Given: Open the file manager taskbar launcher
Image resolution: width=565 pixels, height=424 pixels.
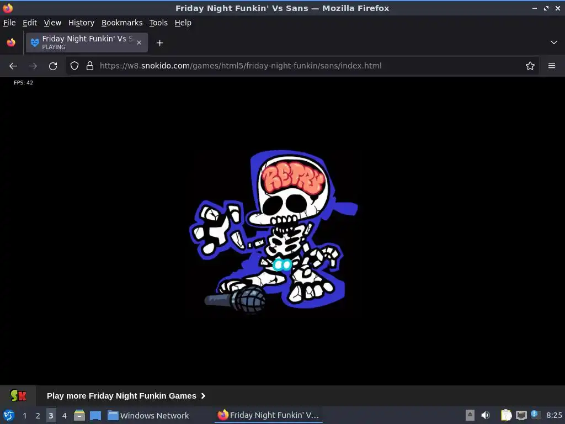Looking at the screenshot, I should tap(79, 415).
